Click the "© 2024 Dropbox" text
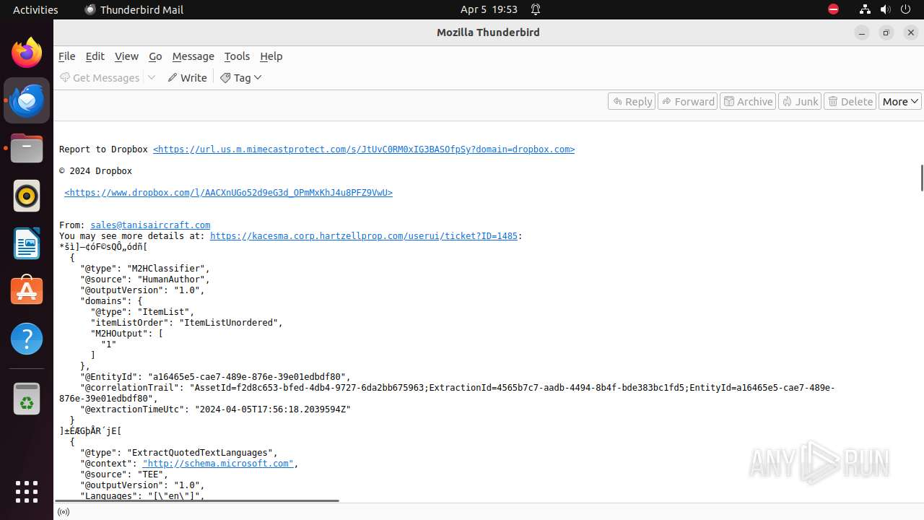924x520 pixels. [95, 171]
